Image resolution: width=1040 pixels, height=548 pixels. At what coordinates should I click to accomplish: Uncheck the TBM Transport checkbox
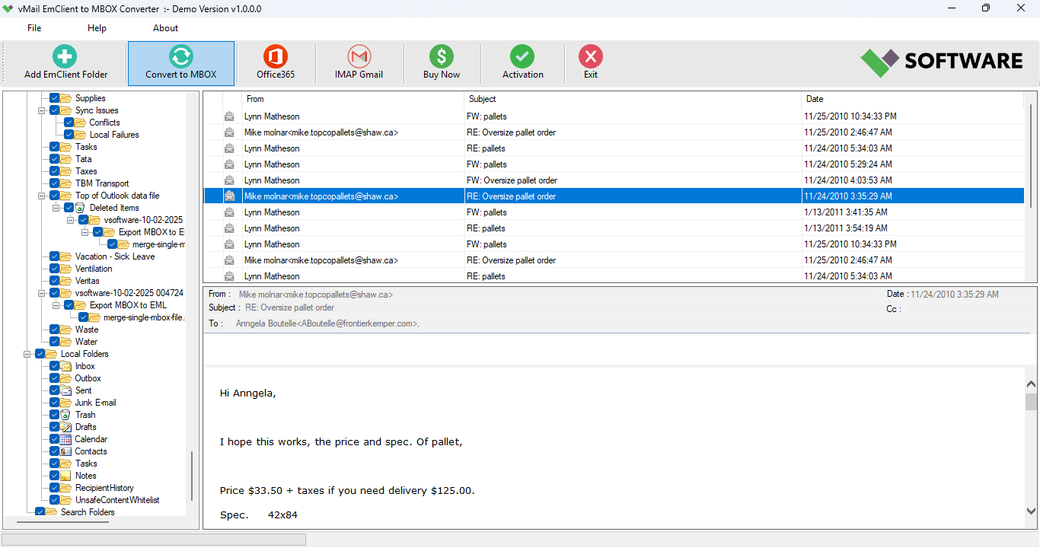[55, 183]
